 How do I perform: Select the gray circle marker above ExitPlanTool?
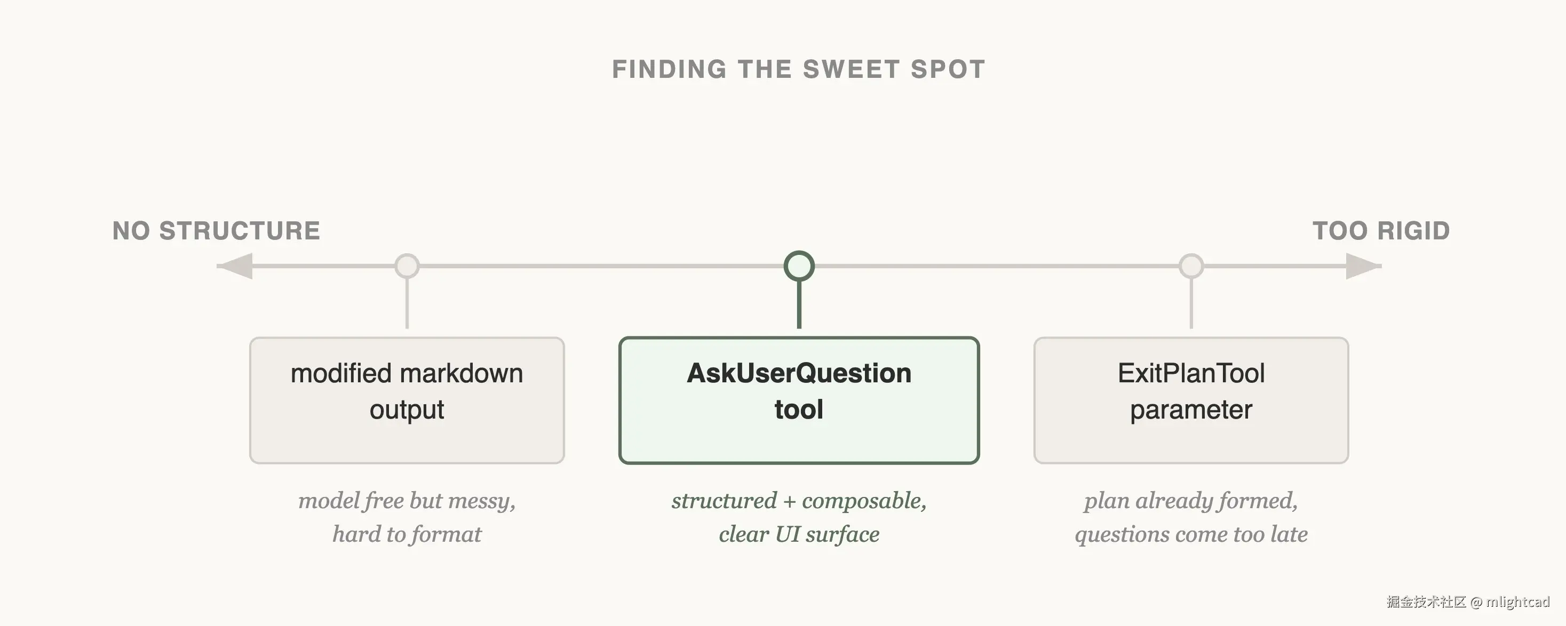pyautogui.click(x=1191, y=266)
